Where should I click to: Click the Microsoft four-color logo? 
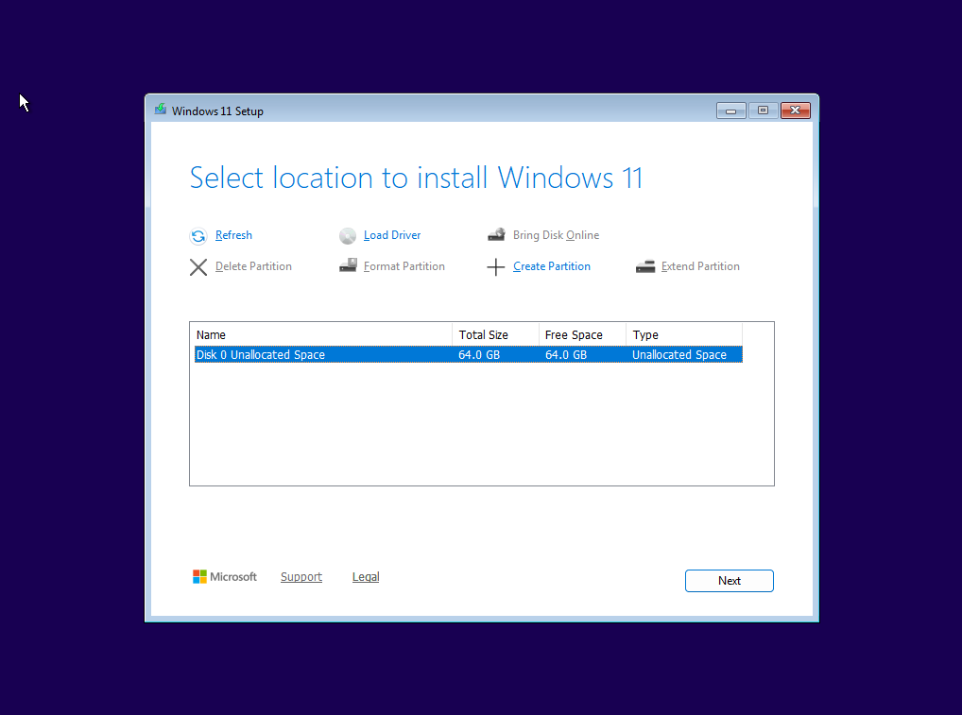[199, 576]
